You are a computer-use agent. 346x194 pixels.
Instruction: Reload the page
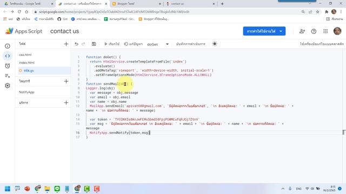[19, 12]
